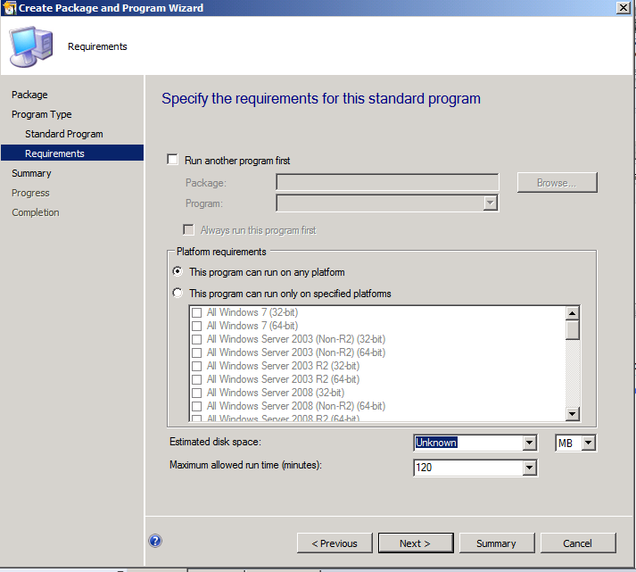The image size is (636, 572).
Task: Click the computer icon beside Requirements header
Action: click(x=31, y=46)
